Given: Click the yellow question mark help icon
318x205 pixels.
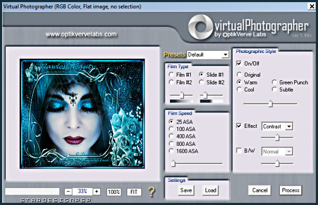Looking at the screenshot, I should click(x=152, y=192).
